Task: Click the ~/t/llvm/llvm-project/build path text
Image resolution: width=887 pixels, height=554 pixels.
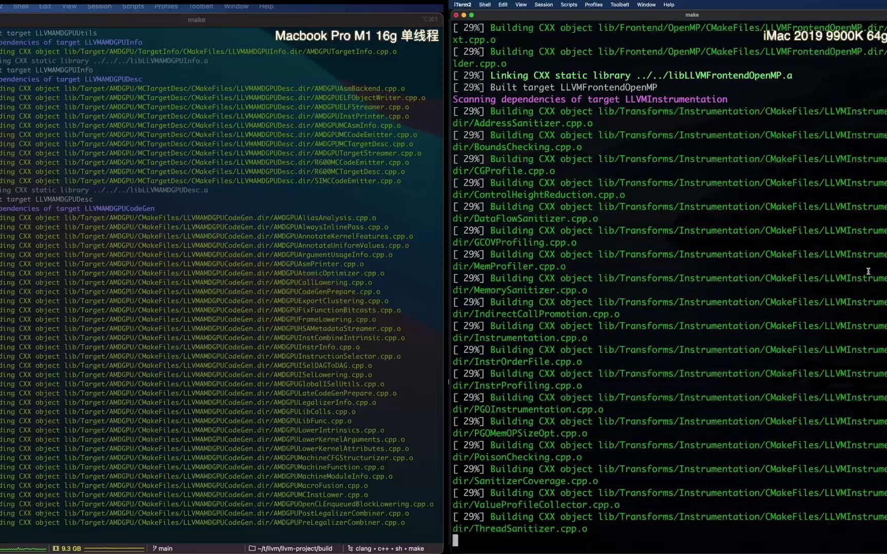Action: click(295, 548)
